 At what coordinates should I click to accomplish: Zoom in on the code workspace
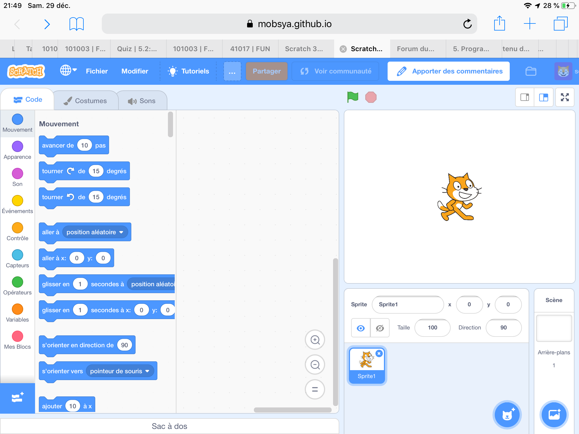(315, 340)
